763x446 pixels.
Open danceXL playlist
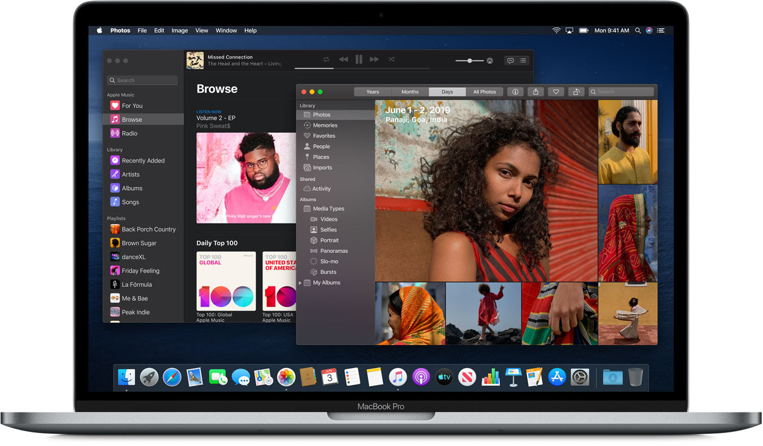143,257
